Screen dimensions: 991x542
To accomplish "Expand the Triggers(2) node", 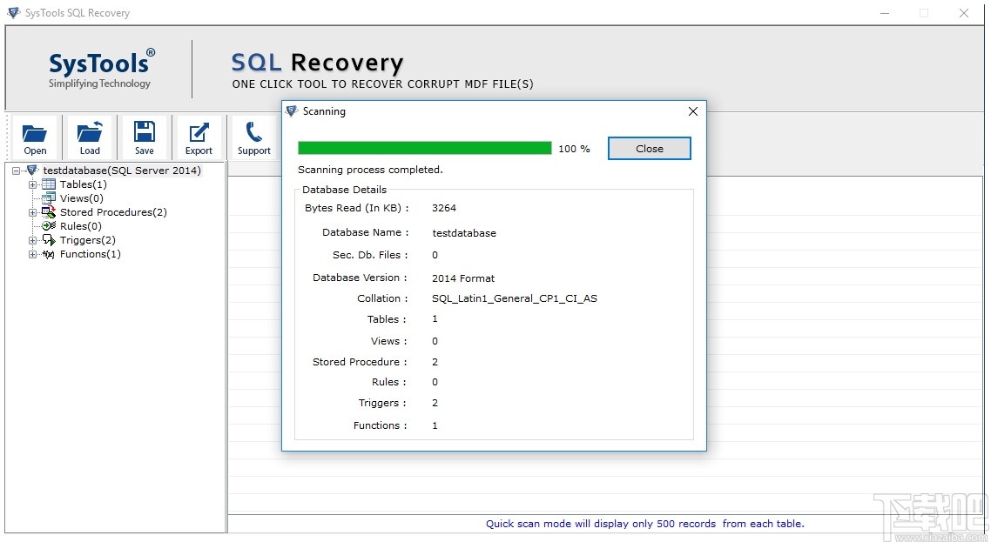I will pyautogui.click(x=32, y=240).
